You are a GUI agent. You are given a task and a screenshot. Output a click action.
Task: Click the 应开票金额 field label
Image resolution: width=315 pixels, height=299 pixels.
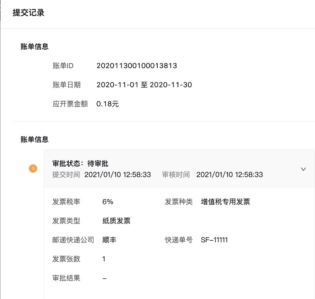[70, 104]
